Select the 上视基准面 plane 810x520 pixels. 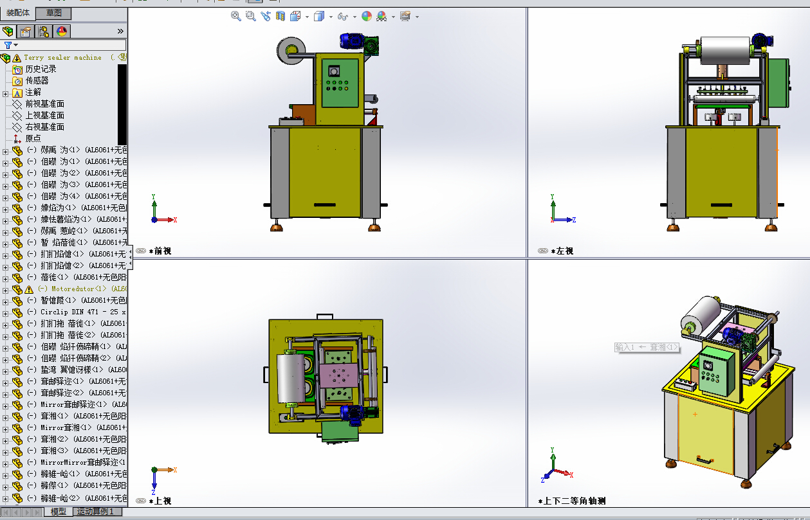pyautogui.click(x=44, y=115)
